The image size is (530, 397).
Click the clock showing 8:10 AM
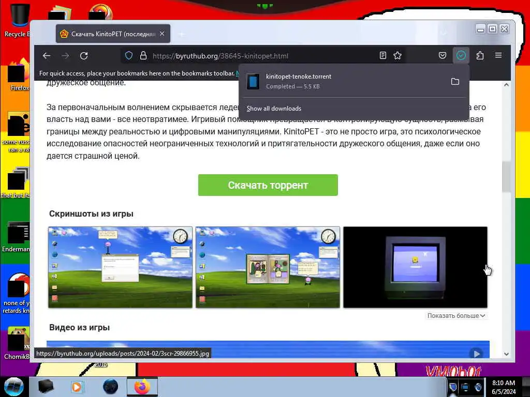tap(504, 387)
